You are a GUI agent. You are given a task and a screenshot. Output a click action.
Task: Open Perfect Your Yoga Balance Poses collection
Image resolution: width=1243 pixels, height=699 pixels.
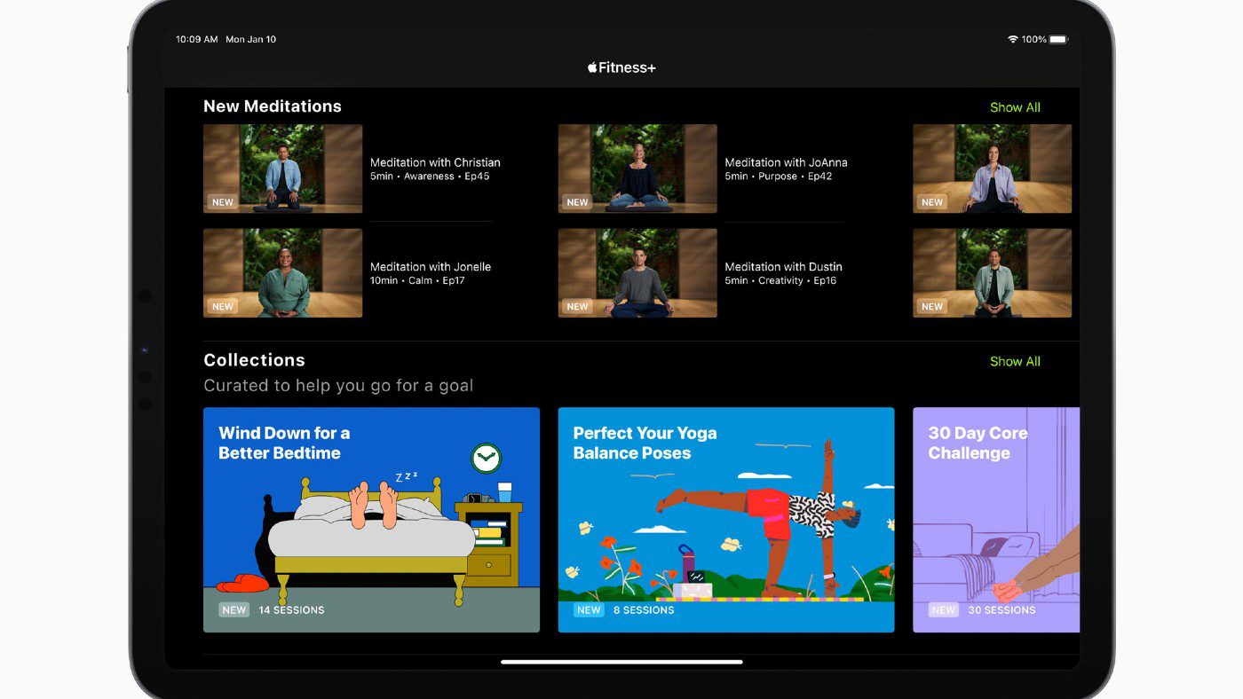pyautogui.click(x=725, y=520)
